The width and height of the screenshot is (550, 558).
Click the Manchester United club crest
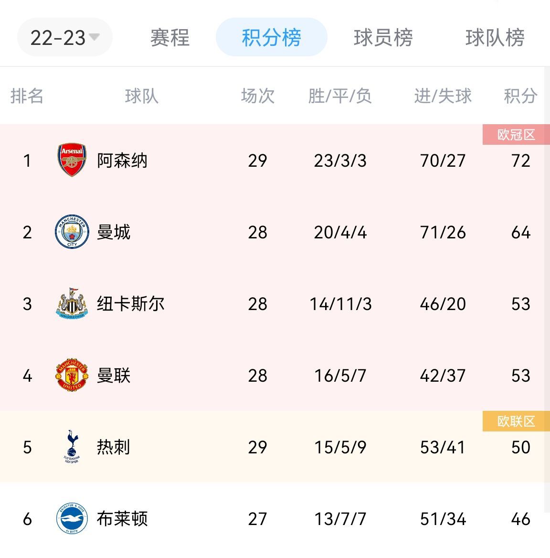72,375
